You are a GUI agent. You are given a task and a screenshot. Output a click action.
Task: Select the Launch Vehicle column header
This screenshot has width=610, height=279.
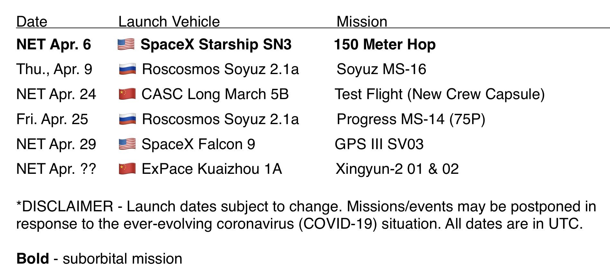(169, 22)
